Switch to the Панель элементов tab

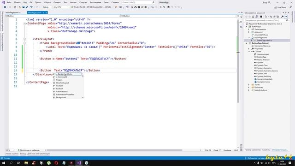tap(253, 150)
